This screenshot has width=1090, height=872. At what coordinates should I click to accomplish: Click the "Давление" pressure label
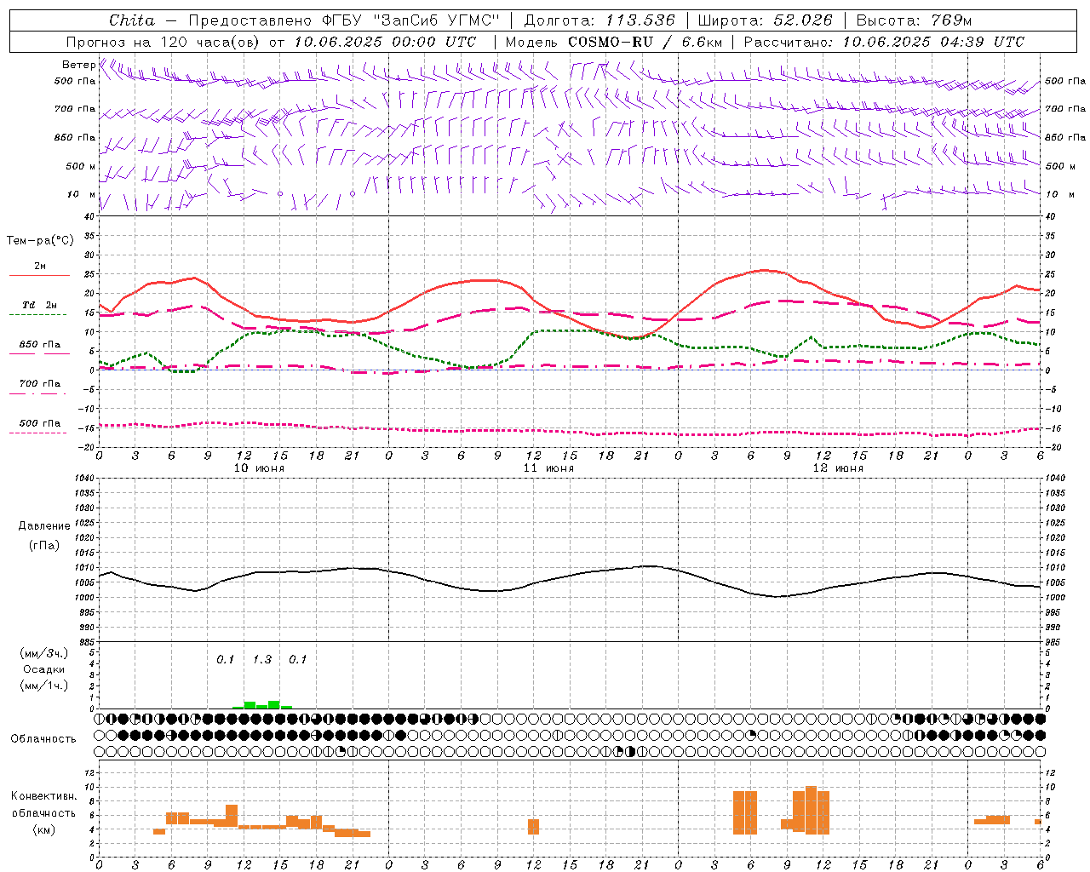(x=44, y=526)
